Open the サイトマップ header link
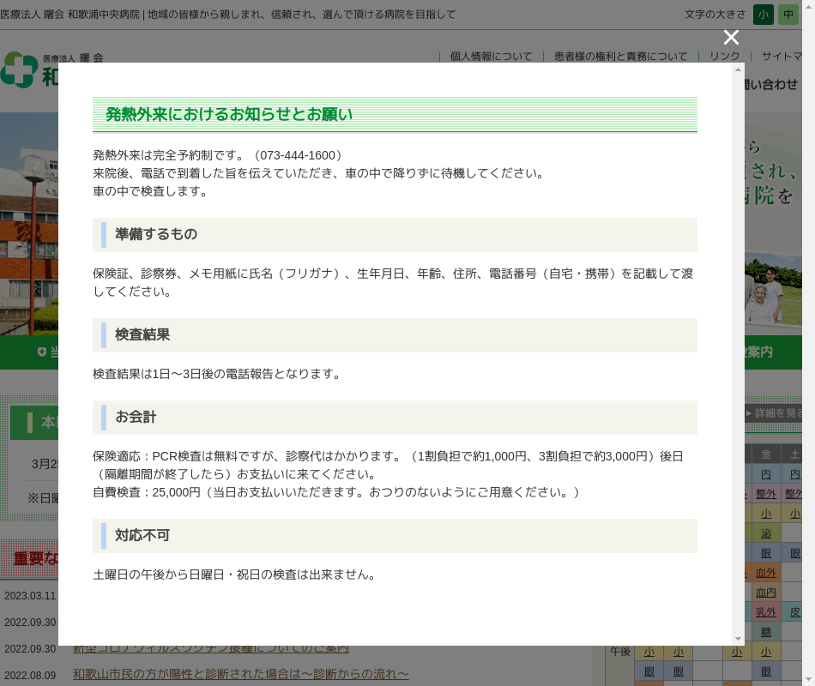The width and height of the screenshot is (815, 686). (783, 57)
